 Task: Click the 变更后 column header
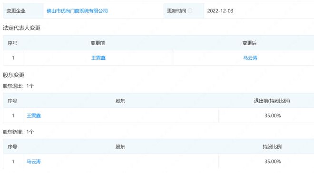[x=249, y=43]
